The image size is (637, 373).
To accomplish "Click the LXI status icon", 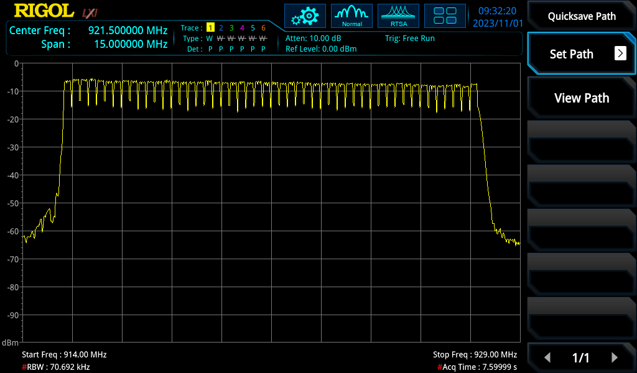I will click(x=90, y=12).
